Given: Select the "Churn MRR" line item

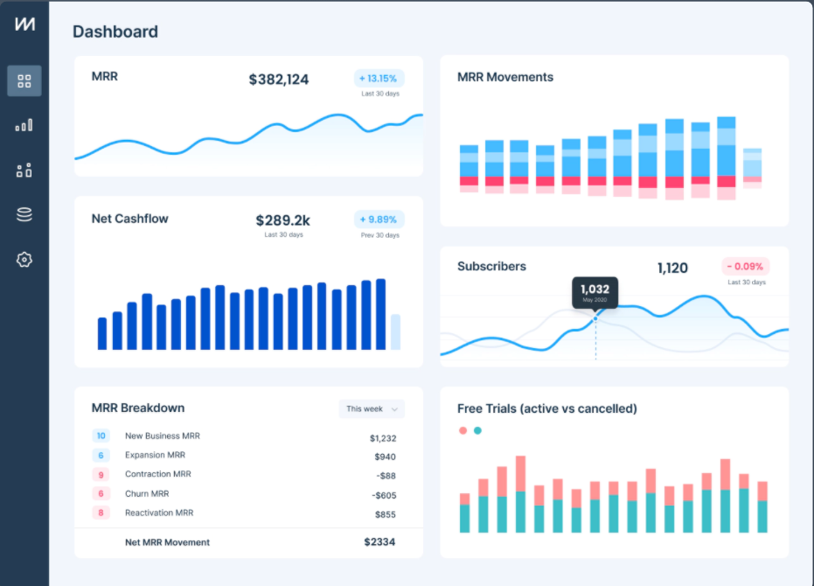Looking at the screenshot, I should pos(150,492).
